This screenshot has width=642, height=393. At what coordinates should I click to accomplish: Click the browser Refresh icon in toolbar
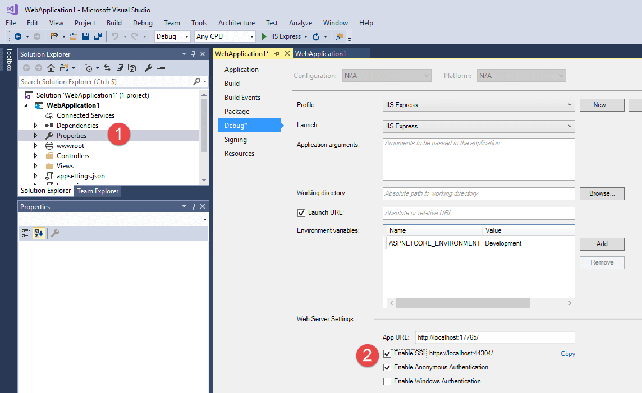tap(316, 36)
